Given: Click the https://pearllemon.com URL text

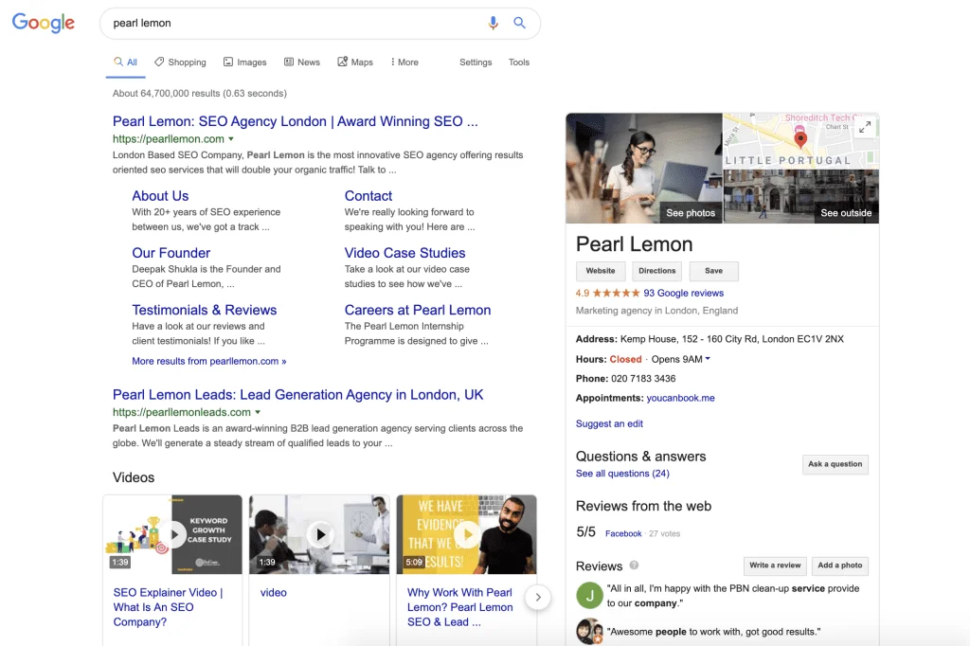Looking at the screenshot, I should coord(169,139).
